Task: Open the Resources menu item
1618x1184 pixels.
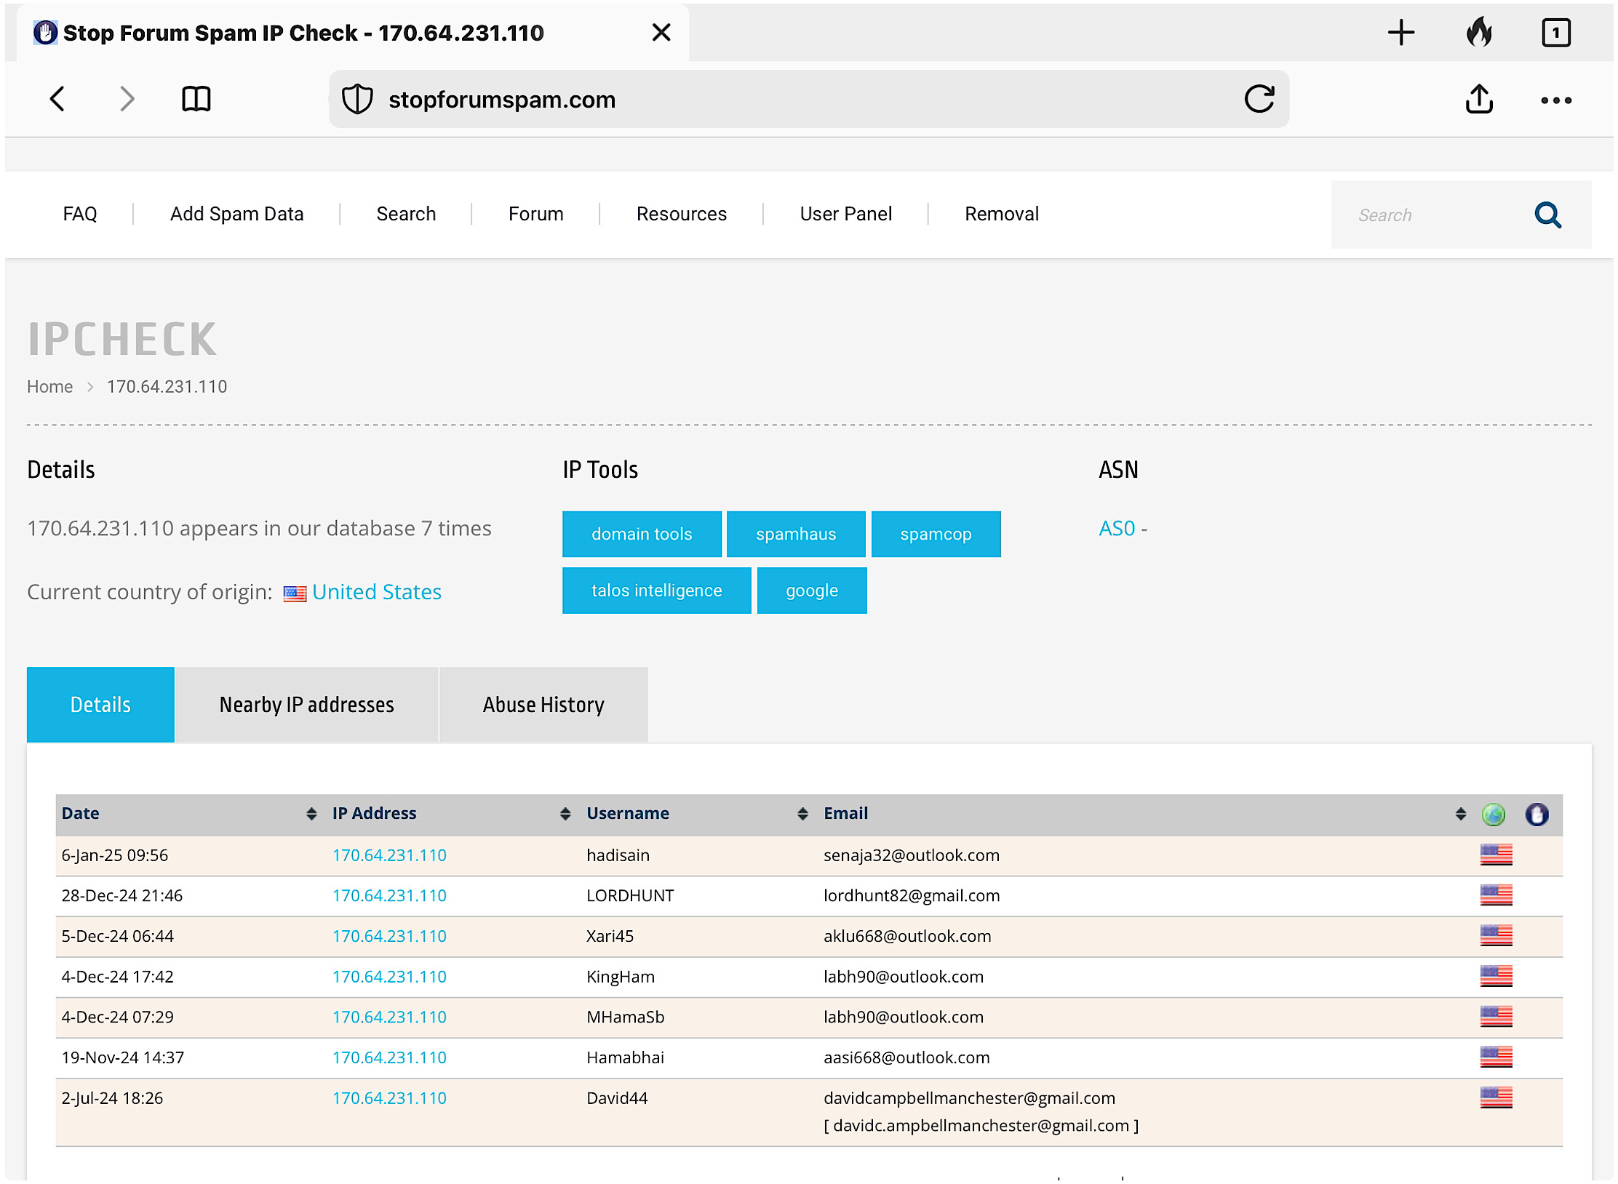Action: click(x=681, y=214)
